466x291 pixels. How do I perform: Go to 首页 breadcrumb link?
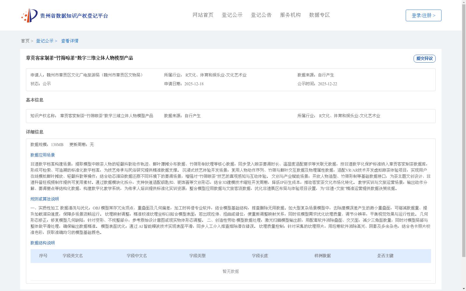(25, 41)
